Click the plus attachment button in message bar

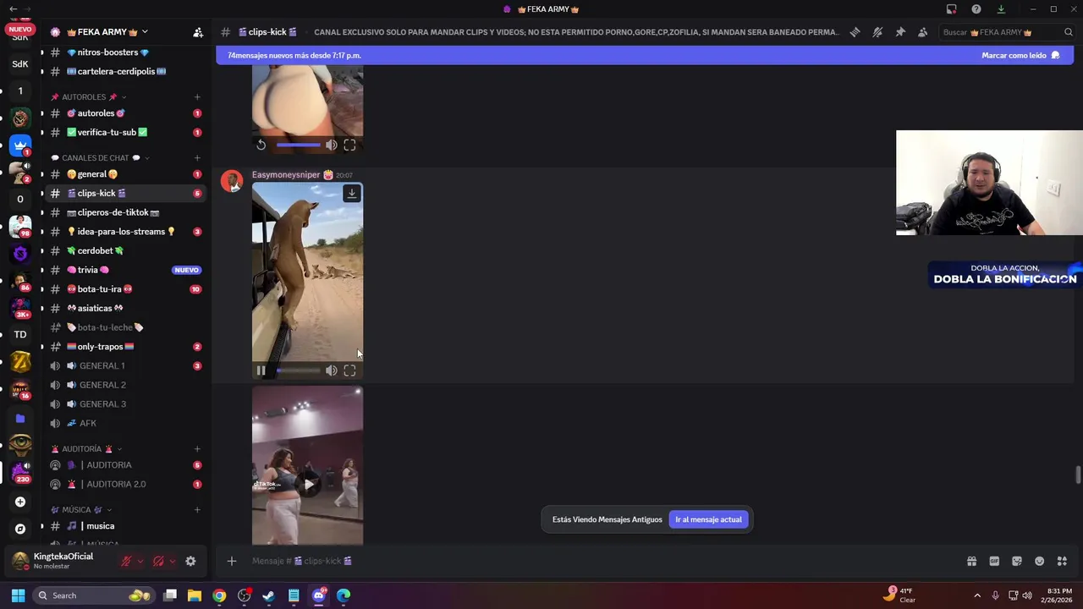coord(231,561)
